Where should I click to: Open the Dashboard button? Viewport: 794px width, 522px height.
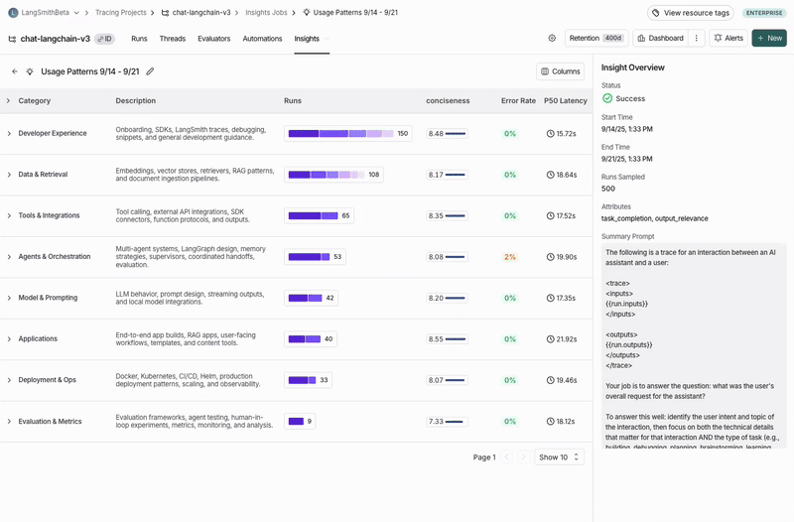[660, 39]
